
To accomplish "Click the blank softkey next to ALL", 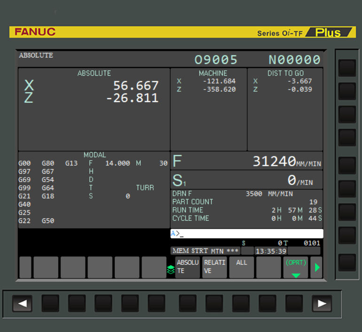I will click(268, 267).
